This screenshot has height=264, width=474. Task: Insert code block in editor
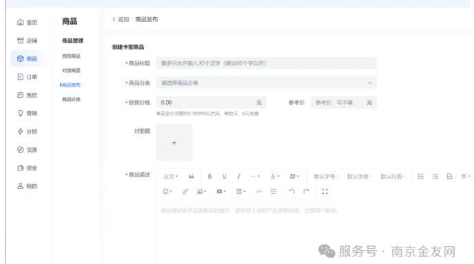pos(259,192)
